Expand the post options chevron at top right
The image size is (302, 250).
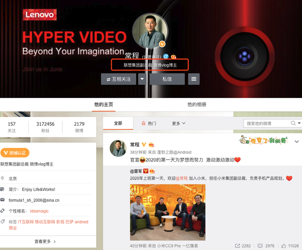(x=297, y=142)
